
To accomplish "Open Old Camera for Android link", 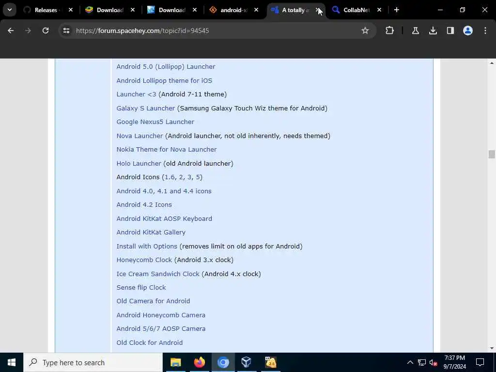I will pyautogui.click(x=153, y=301).
